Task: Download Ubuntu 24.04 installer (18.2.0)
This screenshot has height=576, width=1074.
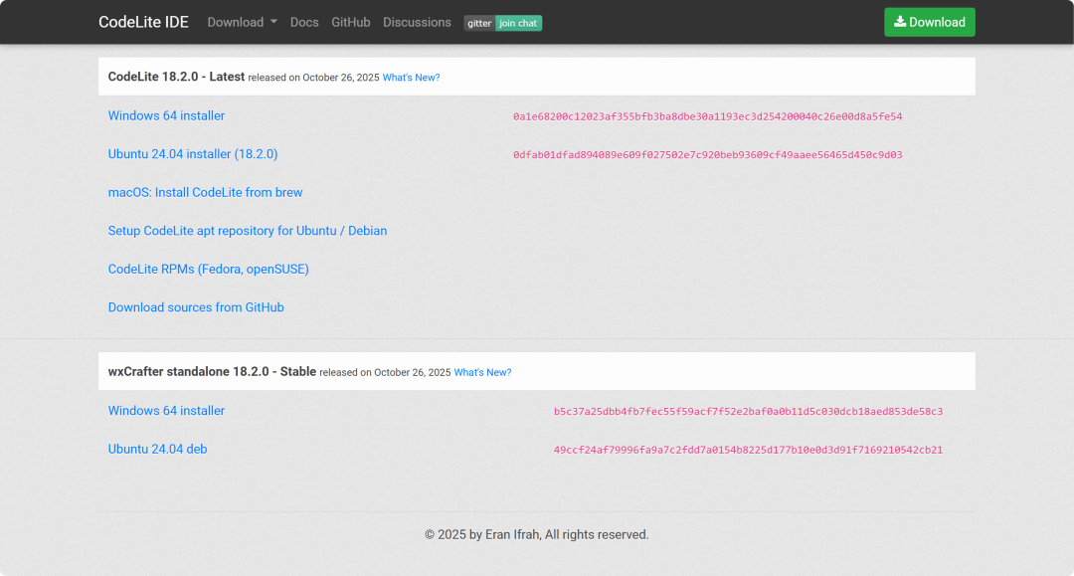Action: [x=193, y=154]
